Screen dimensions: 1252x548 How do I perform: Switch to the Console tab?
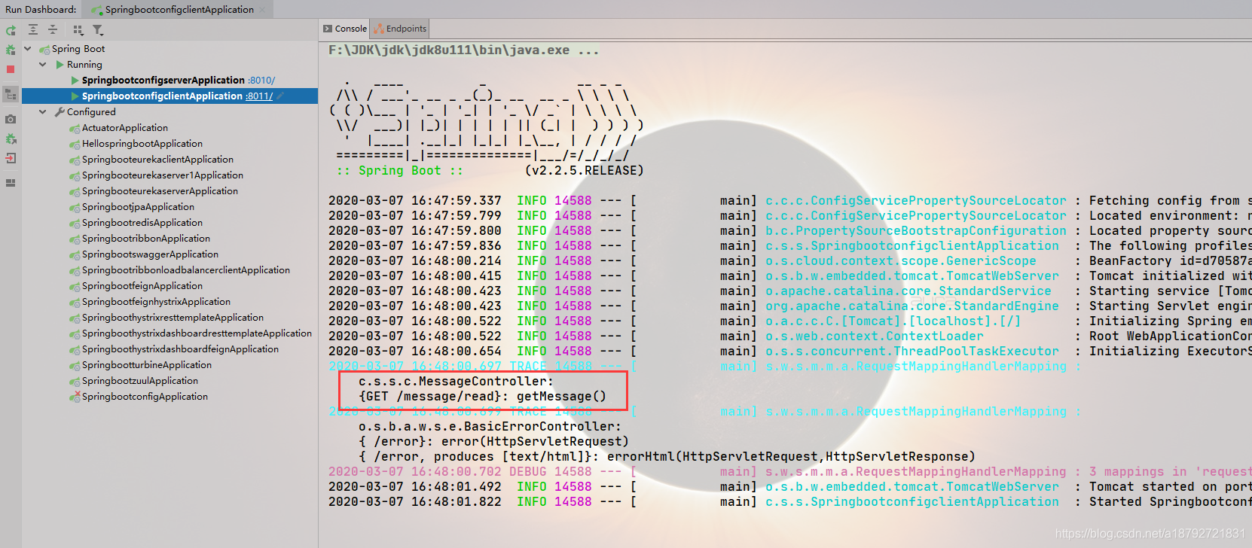(x=345, y=29)
